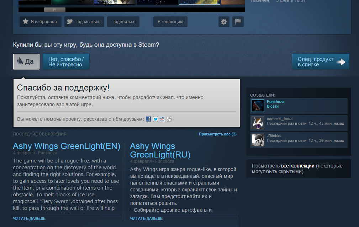
Task: Open Ashy Wings GreenLight(EN) announcement
Action: [67, 146]
